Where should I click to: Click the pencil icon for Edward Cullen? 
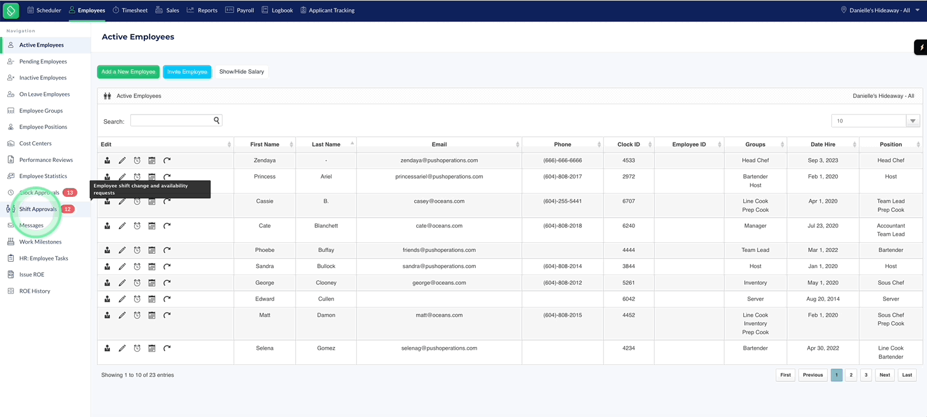coord(122,299)
